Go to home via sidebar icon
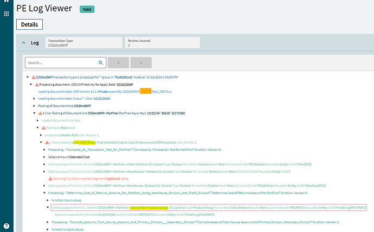Viewport: 374px width, 232px height. (7, 1)
